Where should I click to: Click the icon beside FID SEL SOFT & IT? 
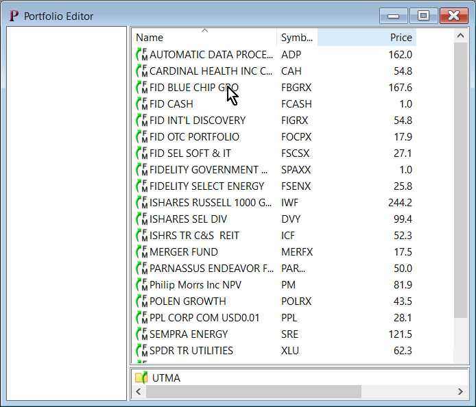point(142,153)
